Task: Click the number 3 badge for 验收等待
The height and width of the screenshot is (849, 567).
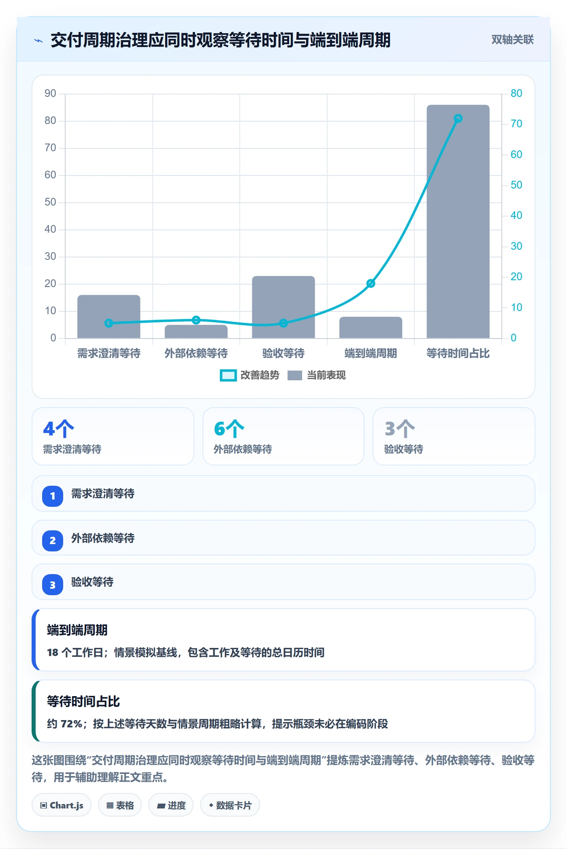Action: [x=53, y=585]
